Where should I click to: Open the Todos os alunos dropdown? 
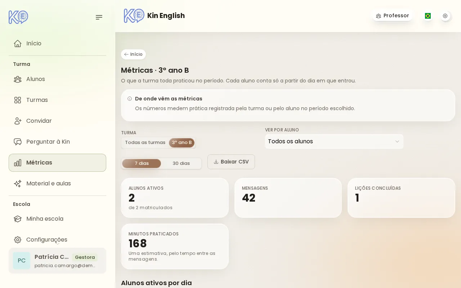[x=334, y=141]
